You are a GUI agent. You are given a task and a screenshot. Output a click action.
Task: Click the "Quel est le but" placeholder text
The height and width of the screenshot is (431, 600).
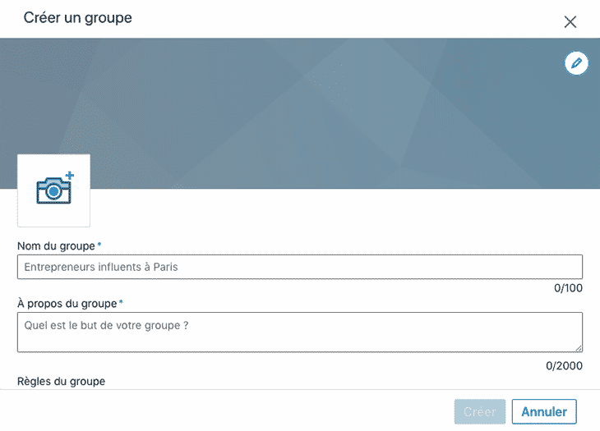(x=107, y=324)
